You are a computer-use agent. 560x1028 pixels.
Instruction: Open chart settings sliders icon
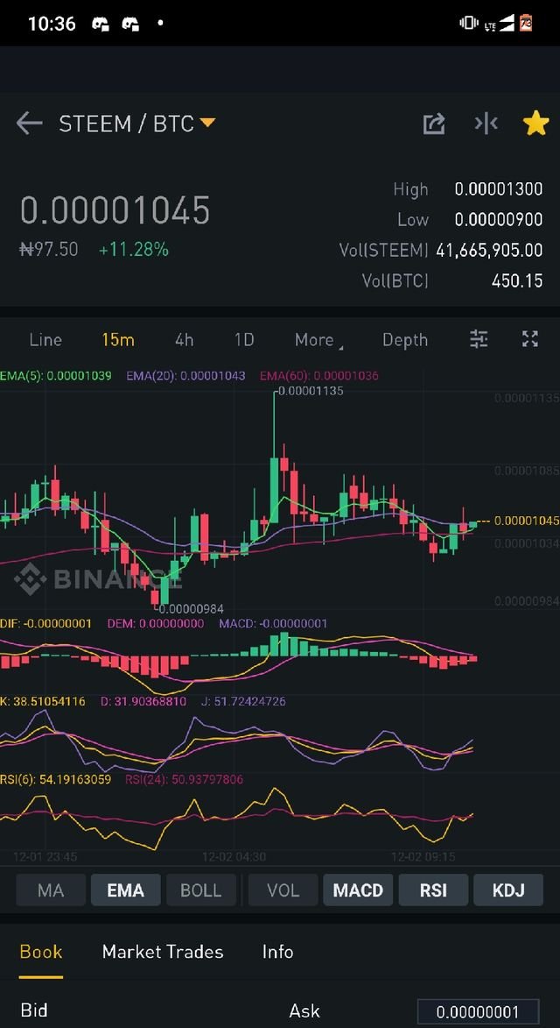point(479,339)
